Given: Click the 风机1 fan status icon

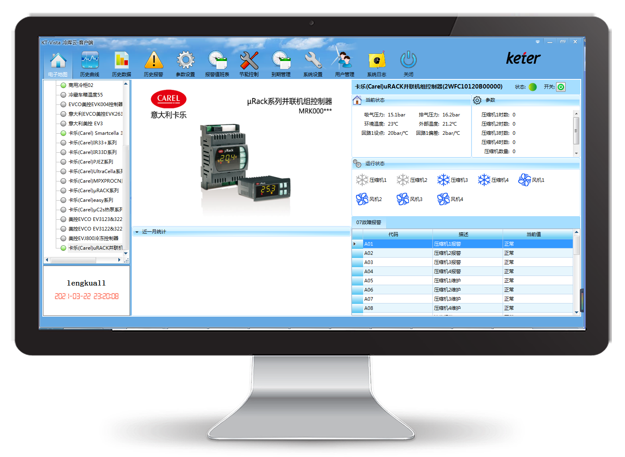Looking at the screenshot, I should click(525, 180).
